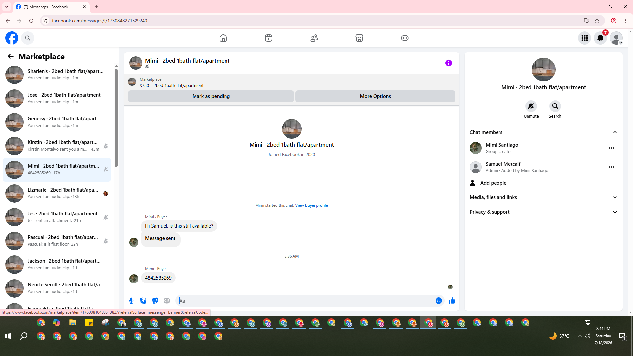Open Lizmarie conversation in the list

click(57, 193)
